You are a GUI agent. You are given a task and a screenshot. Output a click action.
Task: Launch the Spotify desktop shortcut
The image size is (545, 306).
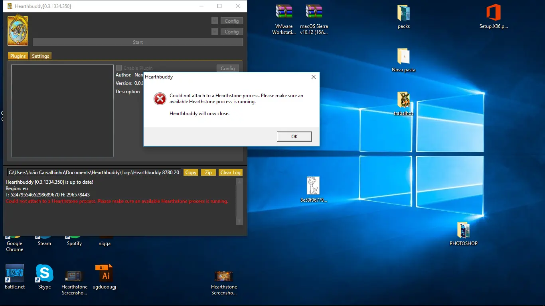(74, 241)
